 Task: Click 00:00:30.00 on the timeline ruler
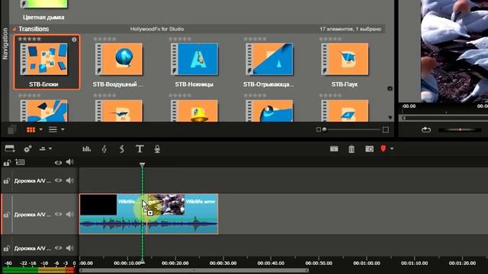(x=223, y=263)
